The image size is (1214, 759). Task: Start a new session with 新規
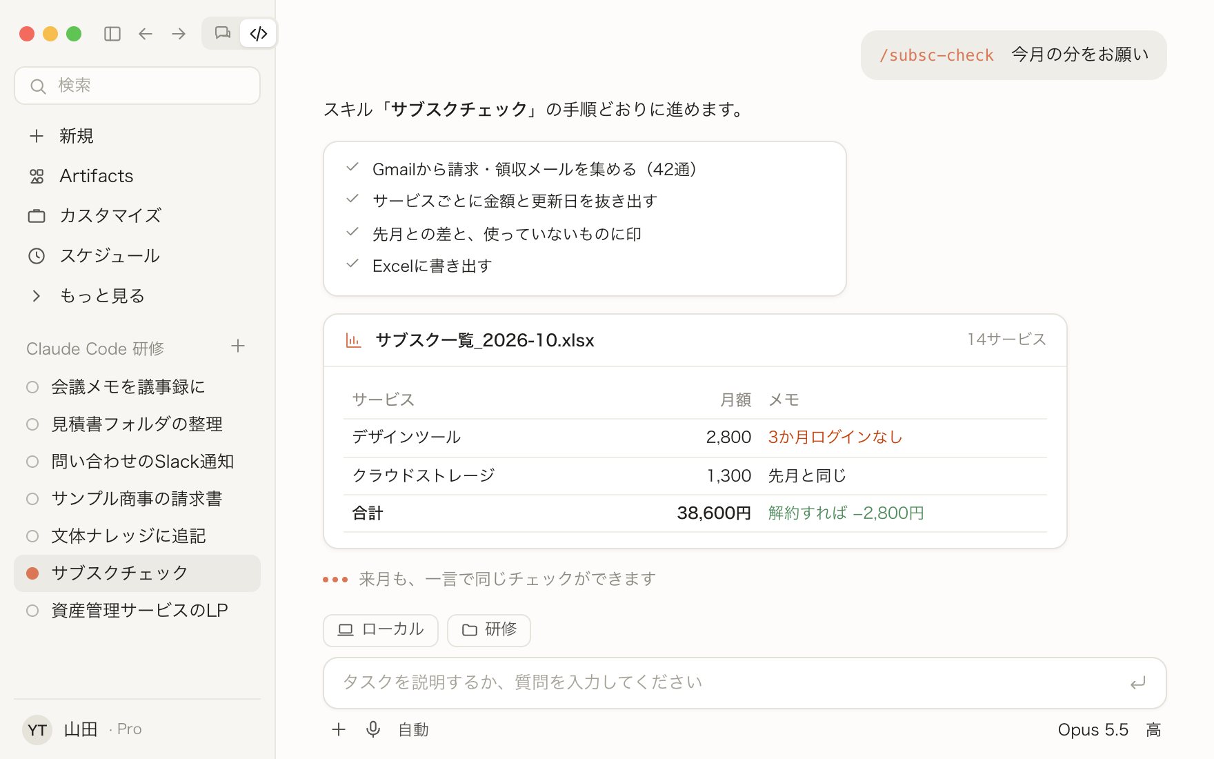(x=137, y=136)
